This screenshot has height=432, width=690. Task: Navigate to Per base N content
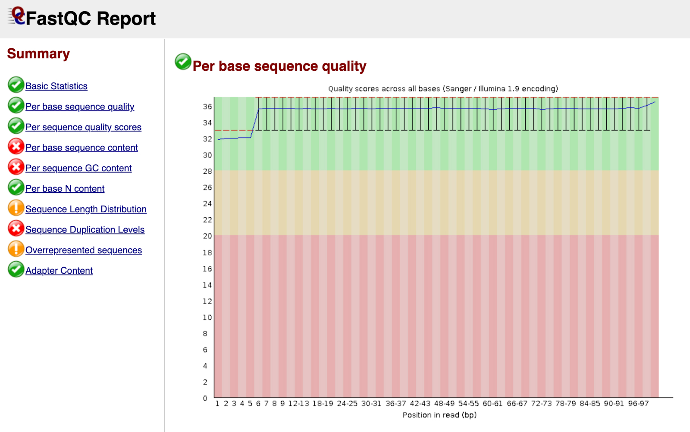coord(65,188)
